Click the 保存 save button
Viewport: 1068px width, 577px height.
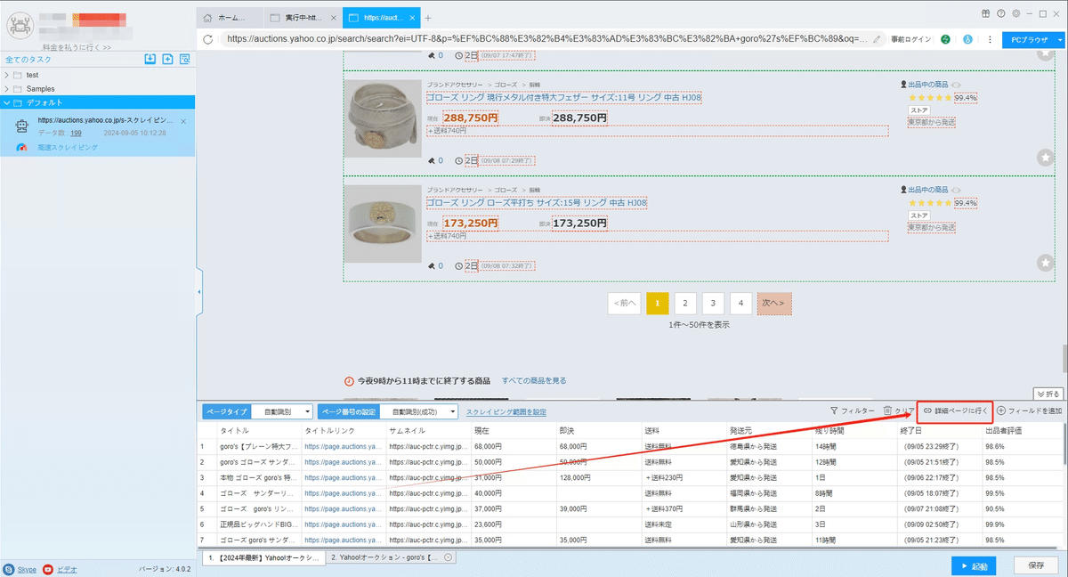(x=1036, y=565)
